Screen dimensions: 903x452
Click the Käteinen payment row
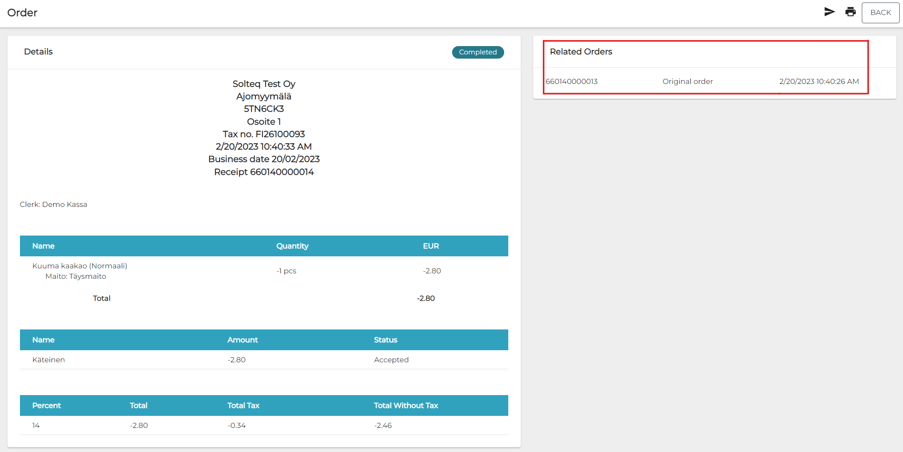click(49, 360)
